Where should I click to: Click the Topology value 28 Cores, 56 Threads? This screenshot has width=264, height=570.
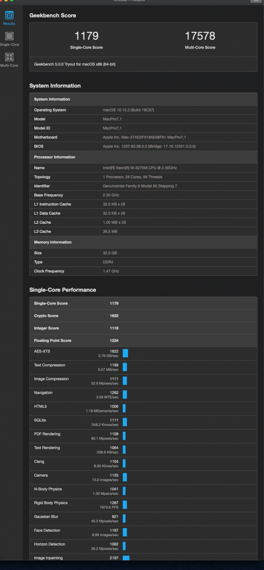tap(133, 177)
